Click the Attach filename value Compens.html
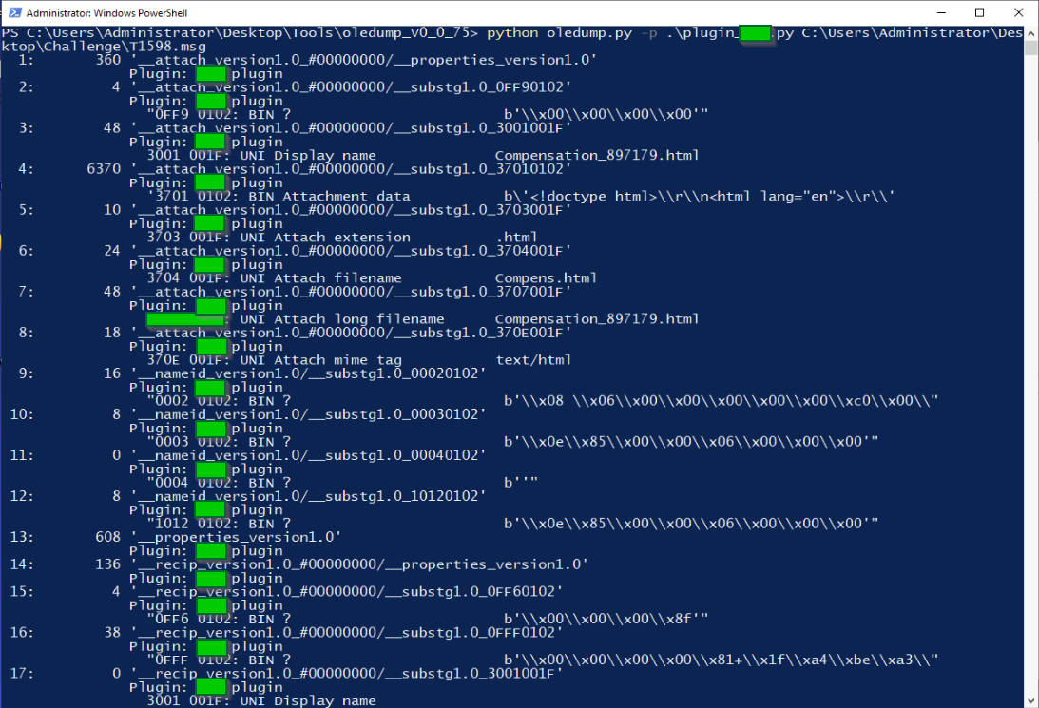Screen dimensions: 1039x708 [x=548, y=277]
